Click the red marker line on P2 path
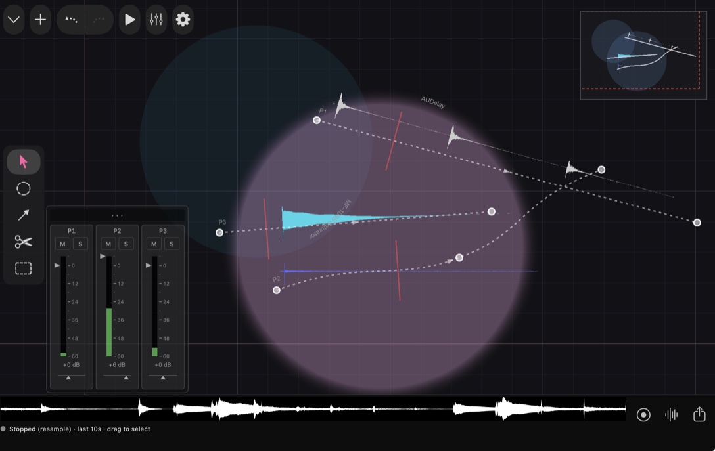The image size is (715, 451). [x=398, y=270]
